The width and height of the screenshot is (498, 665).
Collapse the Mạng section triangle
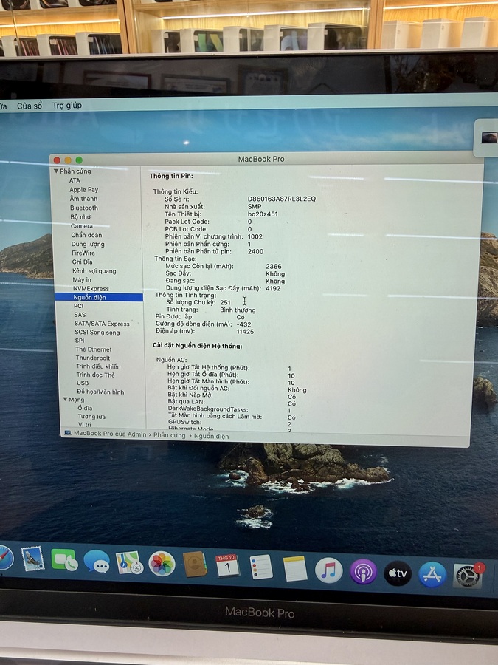tap(64, 400)
